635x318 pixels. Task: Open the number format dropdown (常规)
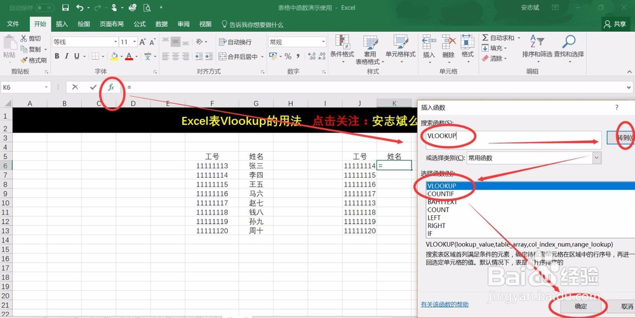324,42
